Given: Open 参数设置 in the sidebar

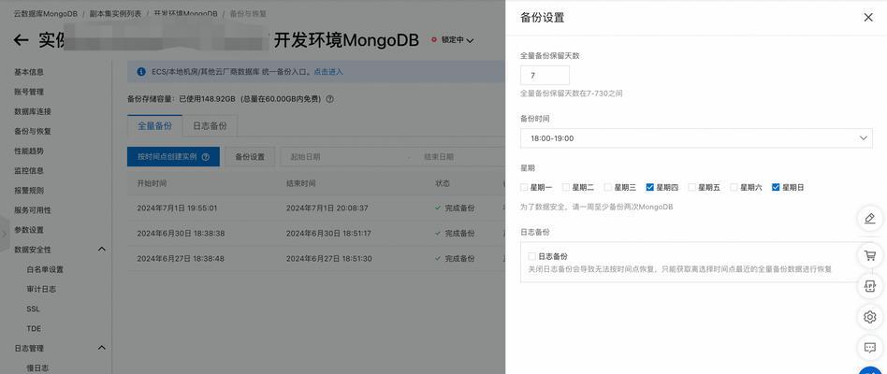Looking at the screenshot, I should [x=29, y=230].
